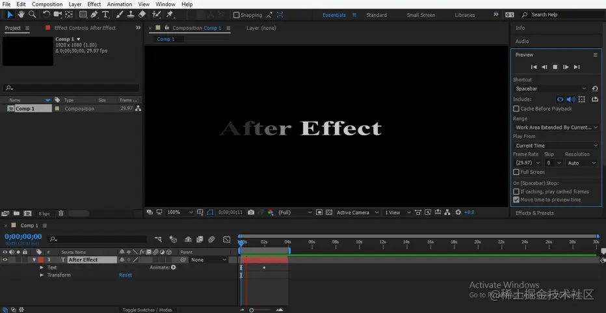
Task: Toggle audio inclusion in Preview Include
Action: pos(571,100)
